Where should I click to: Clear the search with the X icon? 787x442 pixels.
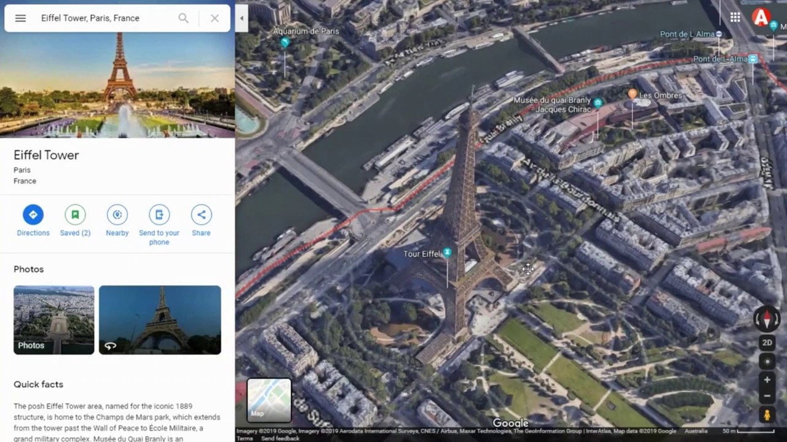[215, 18]
